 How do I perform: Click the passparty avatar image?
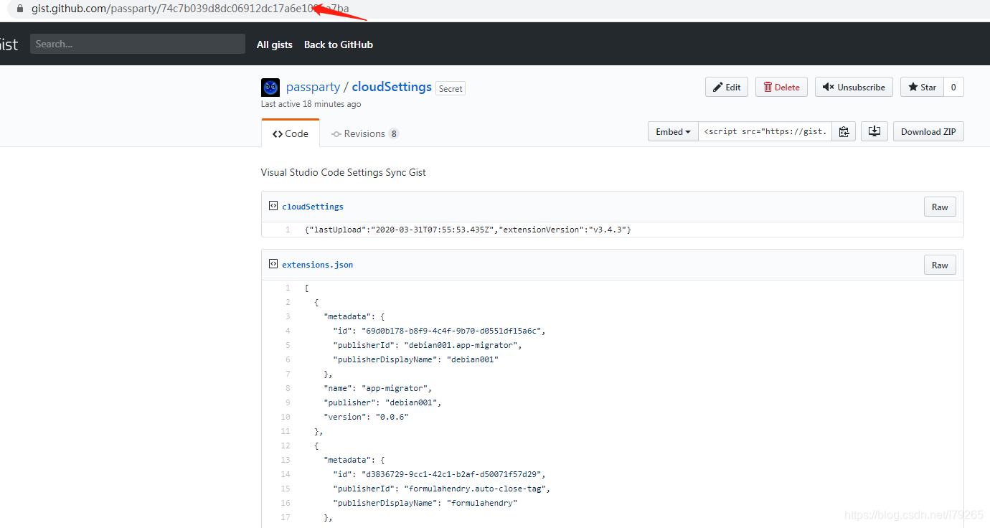click(270, 87)
